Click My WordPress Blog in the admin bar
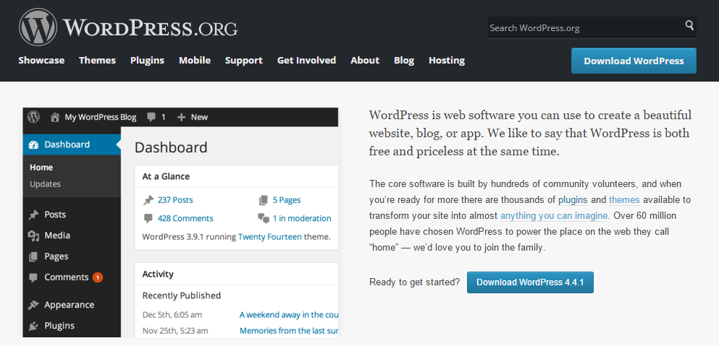This screenshot has width=719, height=346. pos(101,117)
